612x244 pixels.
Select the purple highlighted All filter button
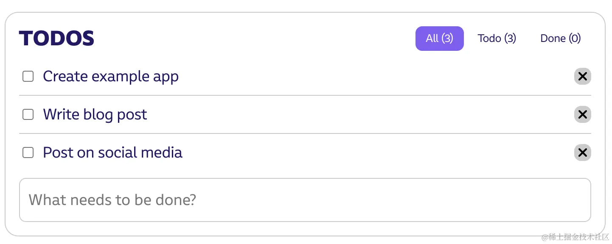(439, 39)
